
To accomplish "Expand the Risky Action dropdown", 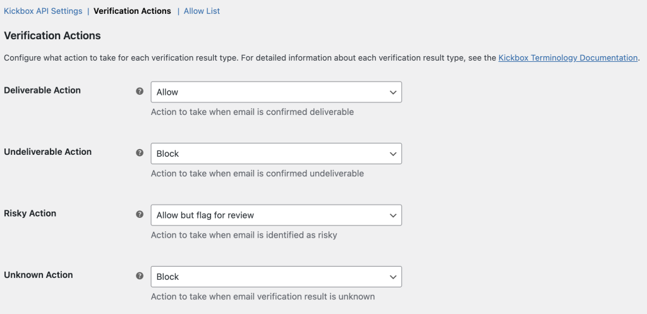I will click(276, 215).
